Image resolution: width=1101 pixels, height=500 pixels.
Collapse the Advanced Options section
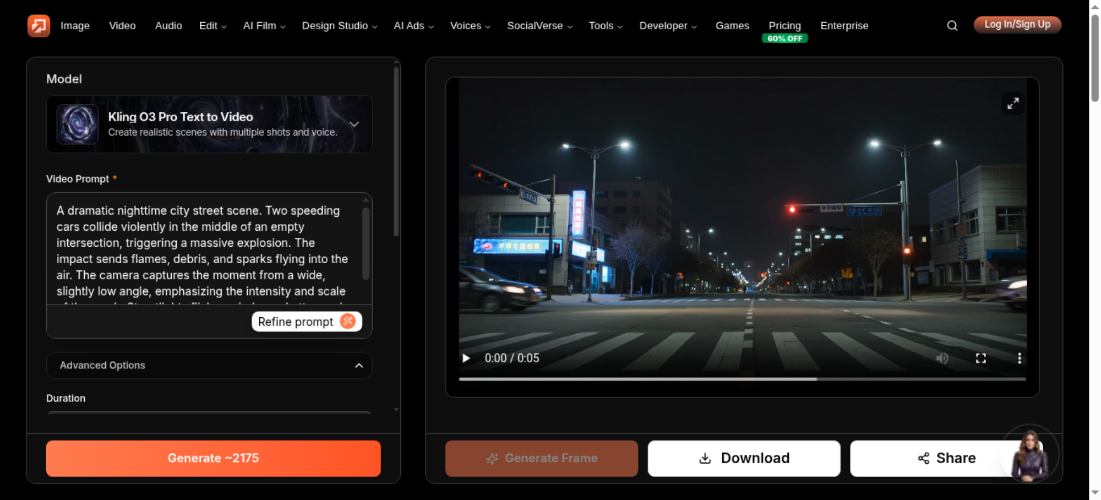[x=209, y=366]
